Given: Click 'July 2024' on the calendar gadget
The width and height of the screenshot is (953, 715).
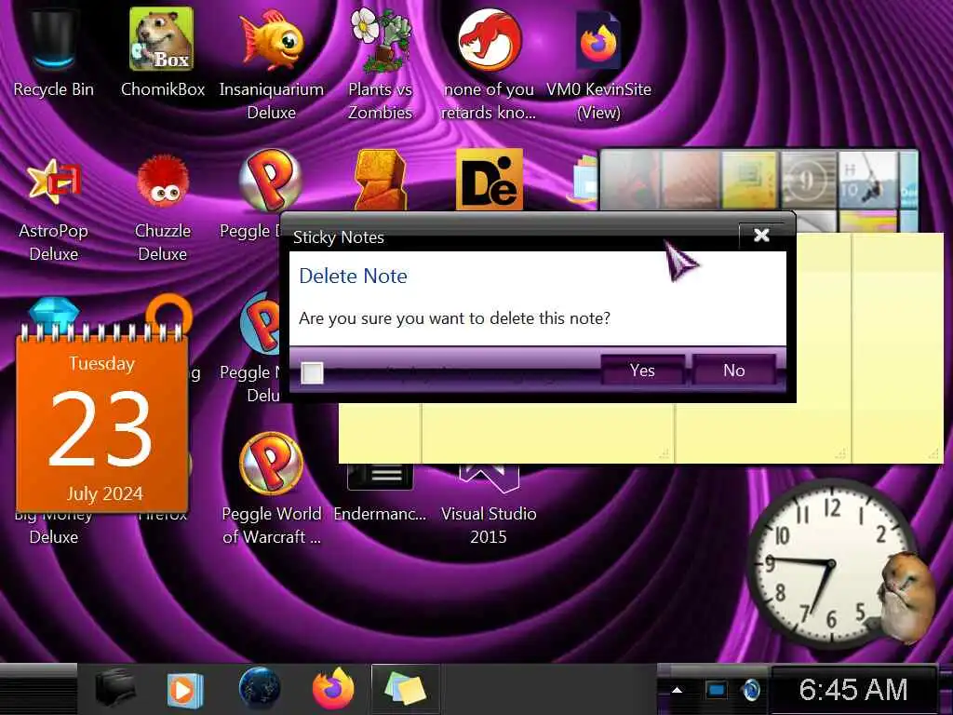Looking at the screenshot, I should point(105,493).
